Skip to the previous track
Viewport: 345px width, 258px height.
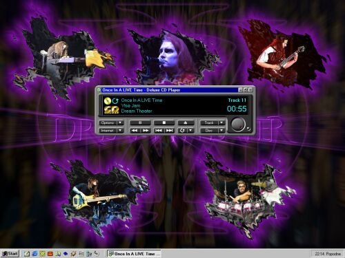pos(159,131)
